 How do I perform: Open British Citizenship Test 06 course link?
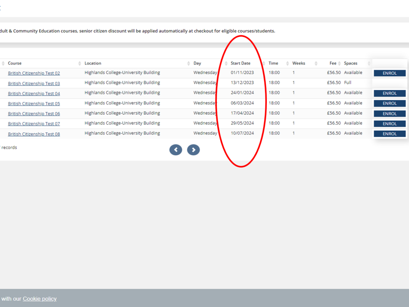34,114
